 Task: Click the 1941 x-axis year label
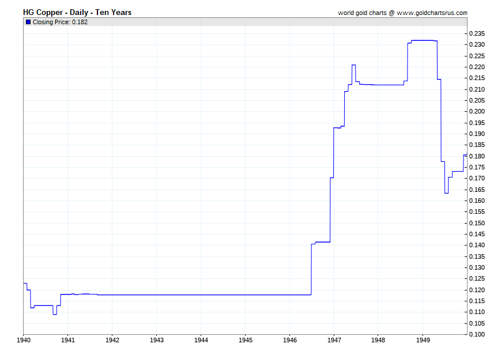(x=68, y=340)
